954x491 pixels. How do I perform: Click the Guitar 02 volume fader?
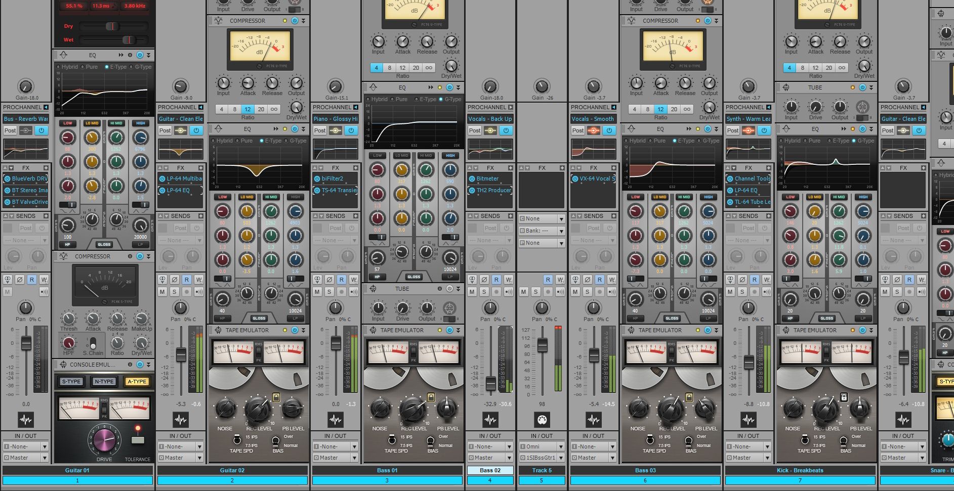pos(181,355)
